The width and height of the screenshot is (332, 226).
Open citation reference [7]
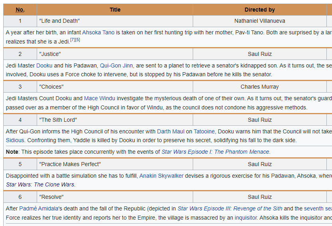pos(73,40)
